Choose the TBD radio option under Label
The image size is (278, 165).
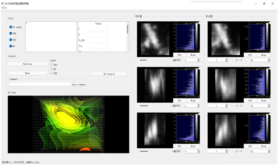(52, 73)
